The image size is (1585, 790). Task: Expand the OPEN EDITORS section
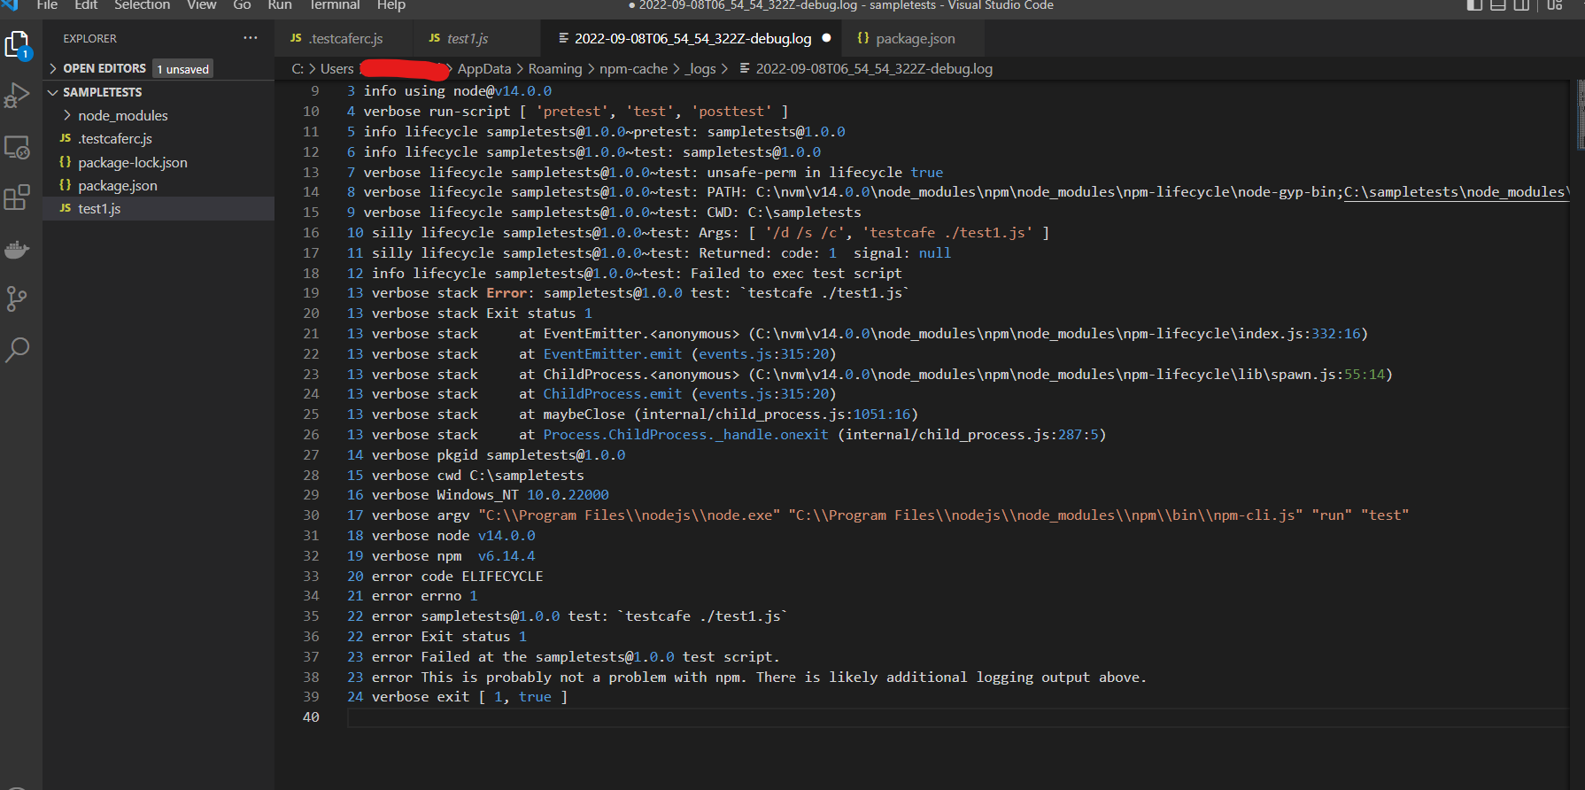pos(53,68)
